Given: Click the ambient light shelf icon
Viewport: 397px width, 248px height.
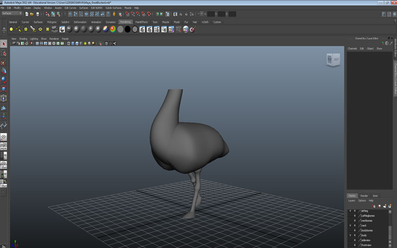Looking at the screenshot, I should 11,29.
